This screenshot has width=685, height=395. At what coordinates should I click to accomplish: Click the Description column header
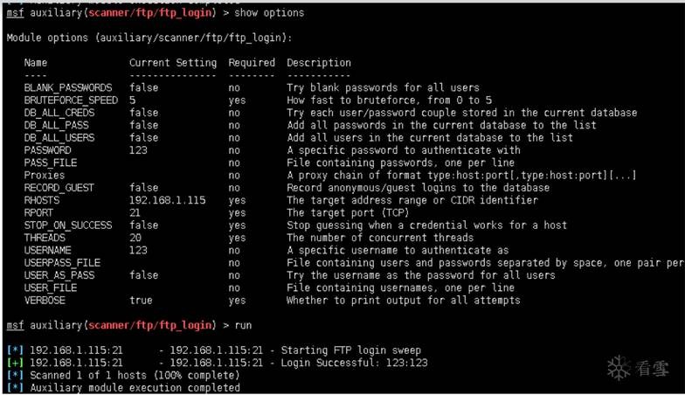pyautogui.click(x=319, y=63)
